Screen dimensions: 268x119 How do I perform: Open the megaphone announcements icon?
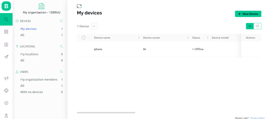click(6, 79)
